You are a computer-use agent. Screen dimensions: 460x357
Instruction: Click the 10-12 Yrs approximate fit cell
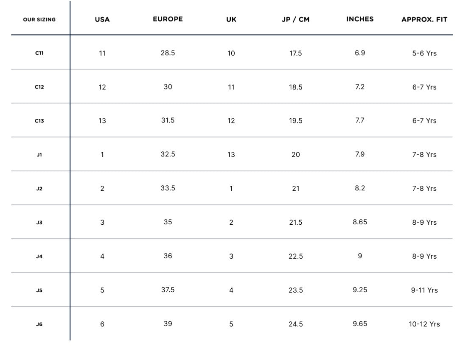[x=424, y=324]
